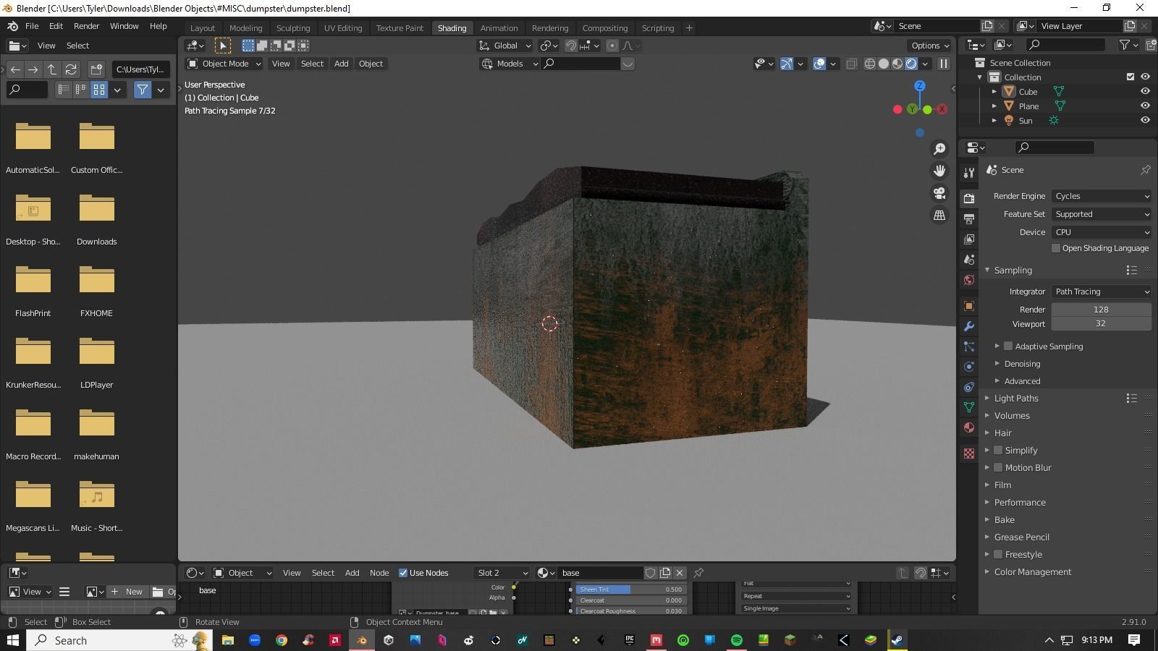Toggle Cube visibility eye in outliner

pos(1145,92)
